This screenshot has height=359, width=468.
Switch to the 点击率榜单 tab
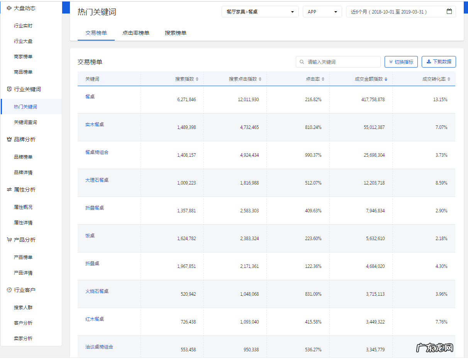tap(136, 33)
